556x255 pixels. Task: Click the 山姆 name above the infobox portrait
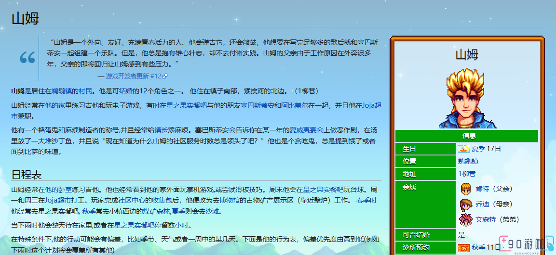click(467, 54)
